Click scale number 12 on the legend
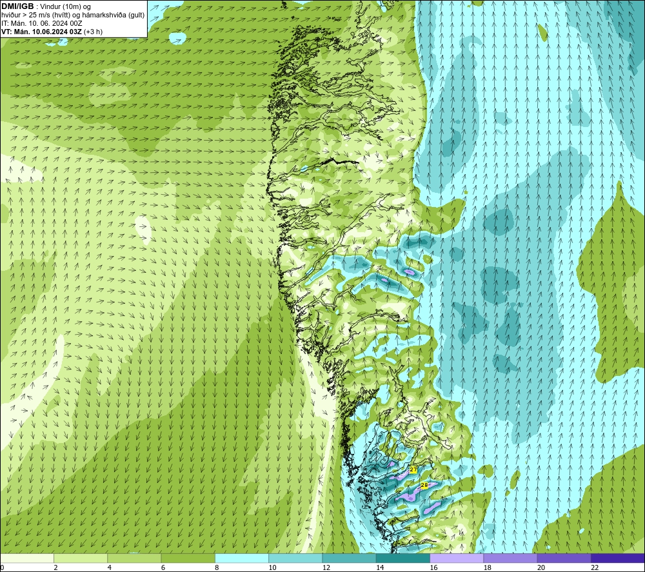Screen dimensions: 645x572 coord(326,567)
